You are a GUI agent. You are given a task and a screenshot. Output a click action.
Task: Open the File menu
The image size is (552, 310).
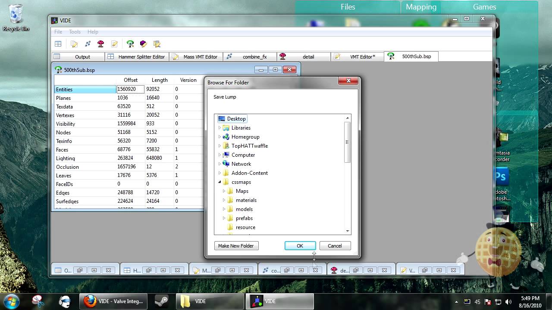[58, 32]
